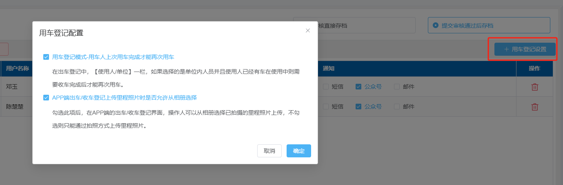Delete the 陈楚楚 user row

[x=534, y=107]
